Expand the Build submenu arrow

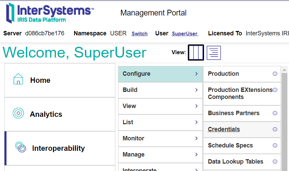(x=196, y=90)
